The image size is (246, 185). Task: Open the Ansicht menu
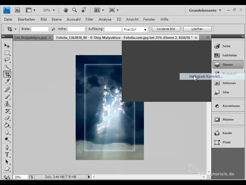[132, 19]
